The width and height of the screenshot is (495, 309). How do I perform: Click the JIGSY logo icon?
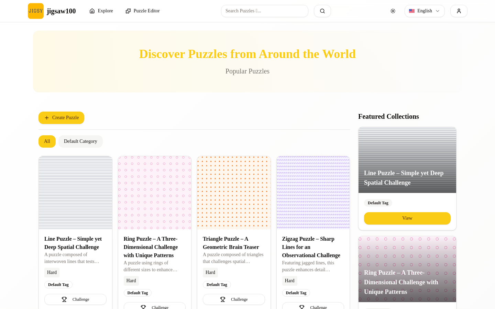click(x=36, y=11)
